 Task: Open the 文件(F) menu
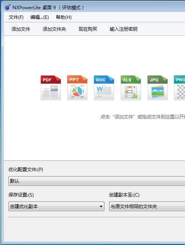16,17
